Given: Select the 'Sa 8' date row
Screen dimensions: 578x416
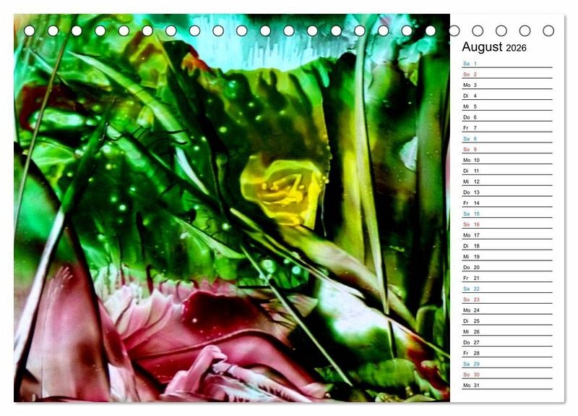Looking at the screenshot, I should click(507, 138).
